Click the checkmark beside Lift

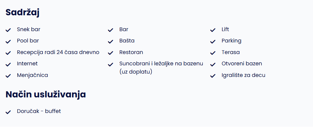(213, 30)
